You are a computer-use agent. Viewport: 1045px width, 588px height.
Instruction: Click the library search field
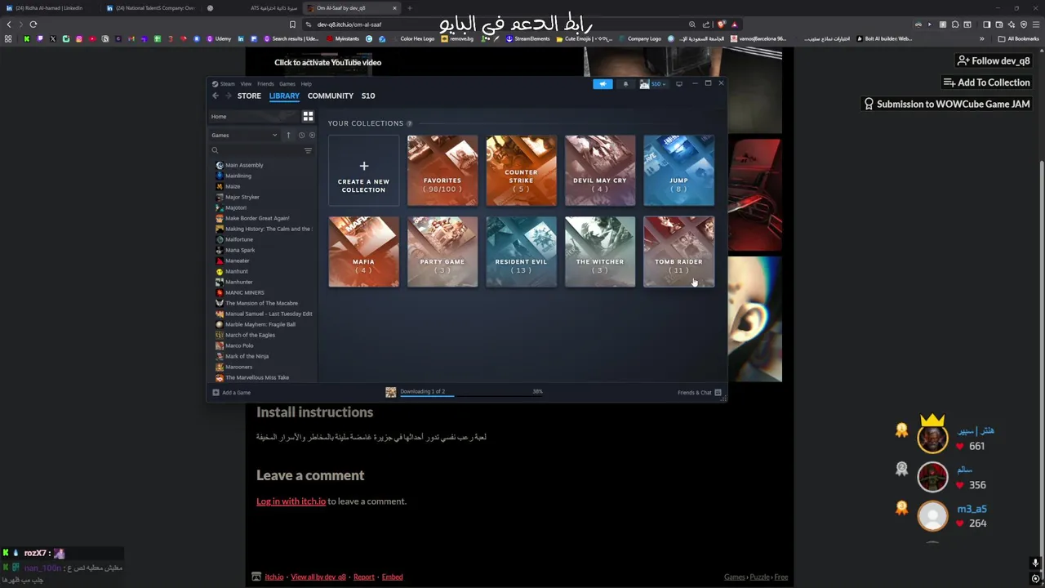(256, 150)
